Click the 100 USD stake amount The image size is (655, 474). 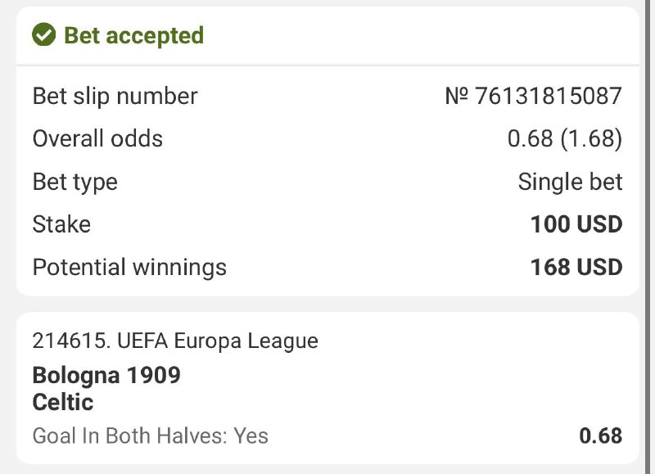(x=576, y=224)
